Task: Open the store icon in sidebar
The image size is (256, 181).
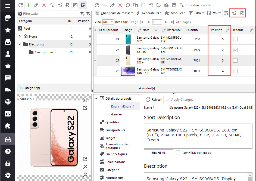Action: point(8,18)
